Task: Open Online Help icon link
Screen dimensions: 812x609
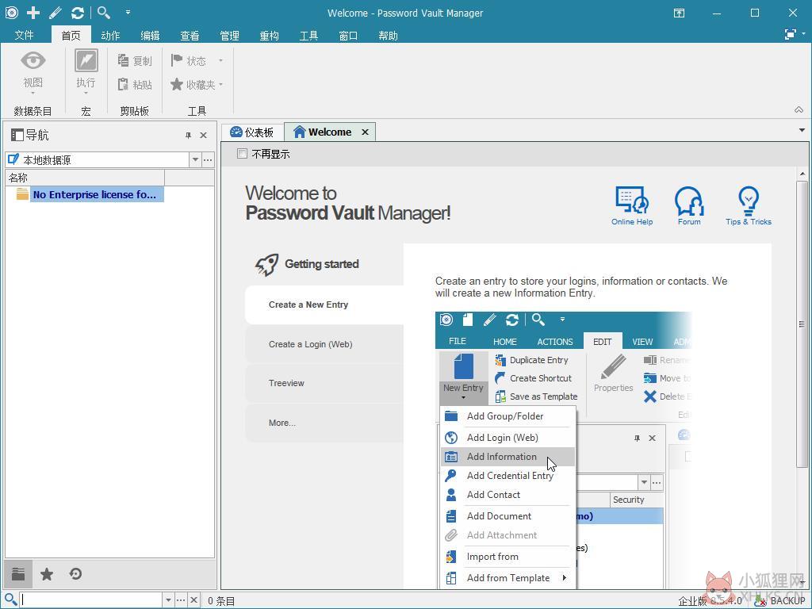Action: pos(632,205)
